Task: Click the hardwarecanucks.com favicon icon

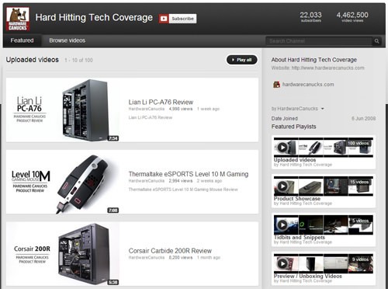Action: coord(276,85)
